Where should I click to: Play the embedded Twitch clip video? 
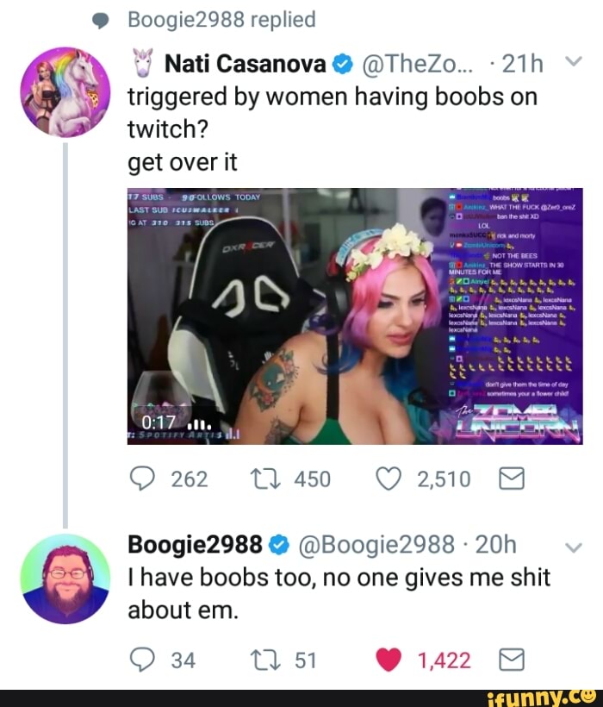[x=355, y=316]
